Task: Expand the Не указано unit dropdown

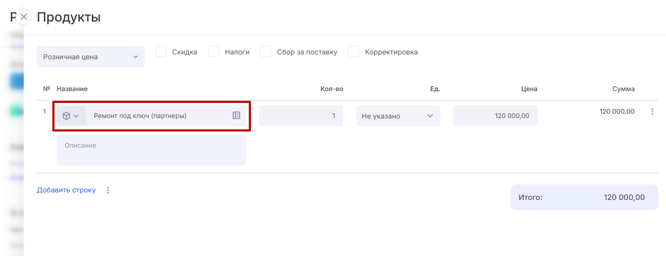Action: [x=398, y=116]
